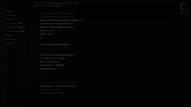The image size is (191, 107).
Task: Open readme.md from the sidebar
Action: pyautogui.click(x=9, y=43)
